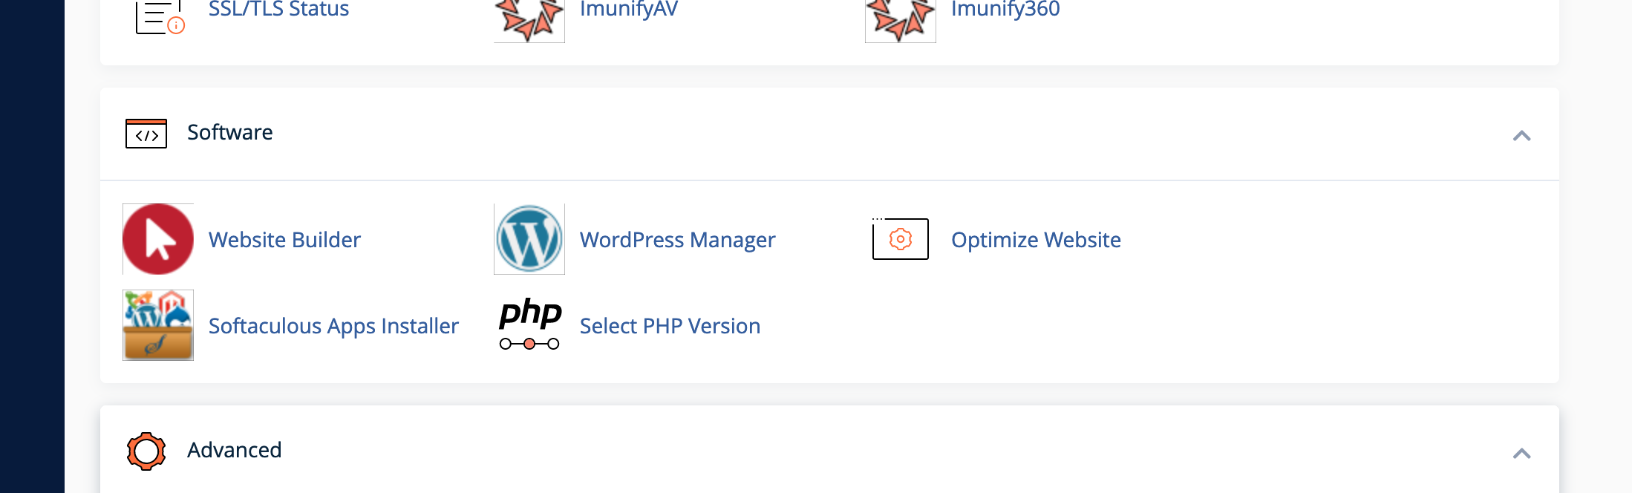Open the Imunify360 icon

[x=901, y=21]
